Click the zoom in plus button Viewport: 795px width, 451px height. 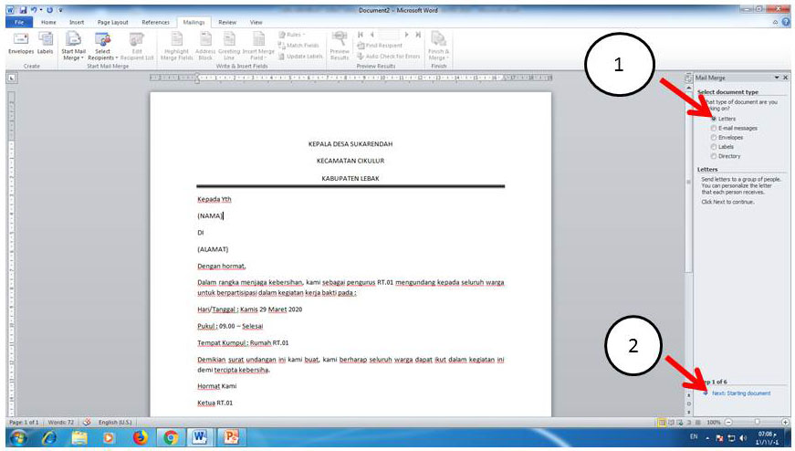pos(785,422)
